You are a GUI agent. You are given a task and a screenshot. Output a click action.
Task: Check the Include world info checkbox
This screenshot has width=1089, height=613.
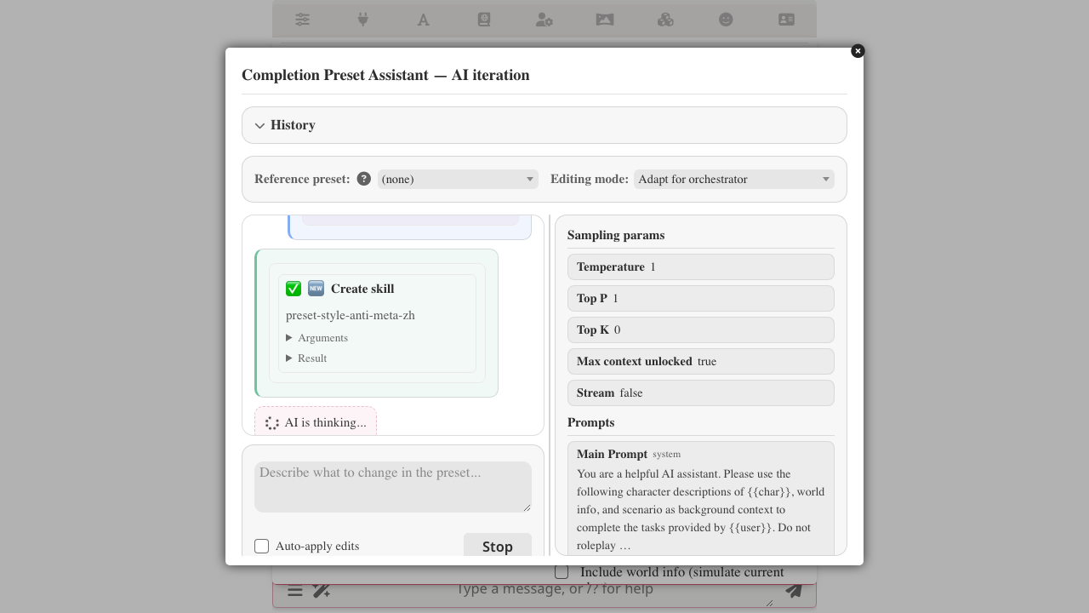pyautogui.click(x=562, y=572)
